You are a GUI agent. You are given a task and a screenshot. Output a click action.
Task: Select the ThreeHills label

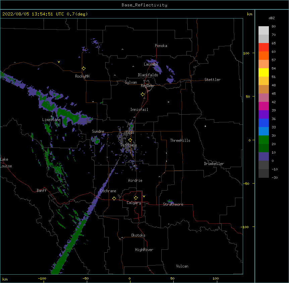[x=180, y=140]
